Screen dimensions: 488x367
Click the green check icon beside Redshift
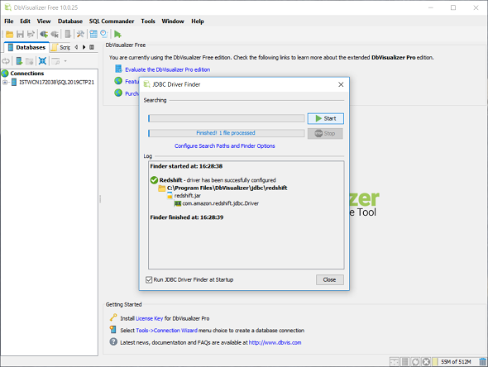tap(154, 180)
